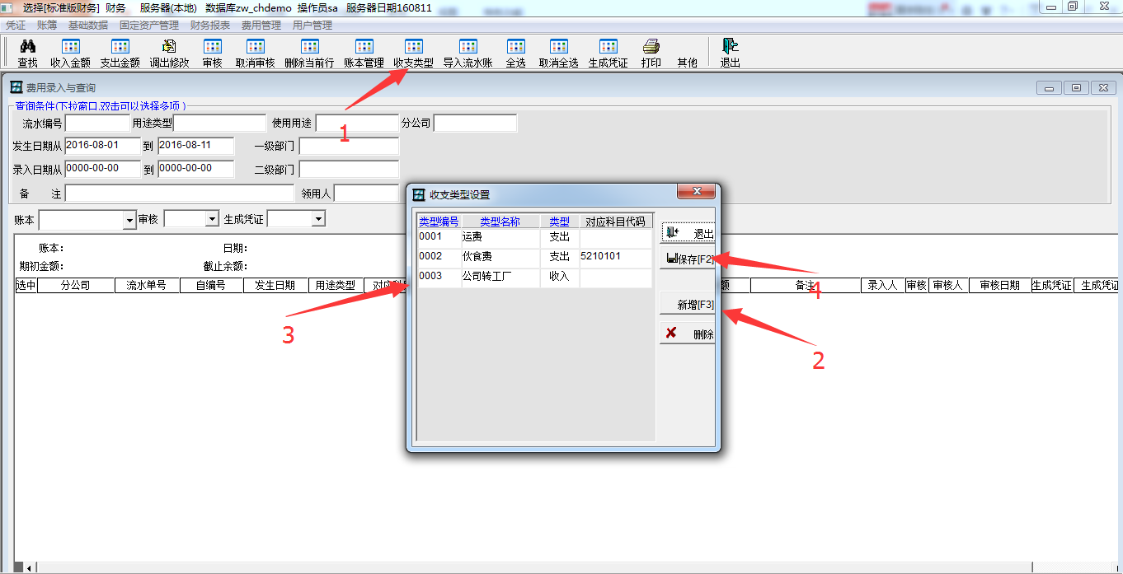Sort by the 类型名称 column header
This screenshot has height=574, width=1123.
point(500,222)
